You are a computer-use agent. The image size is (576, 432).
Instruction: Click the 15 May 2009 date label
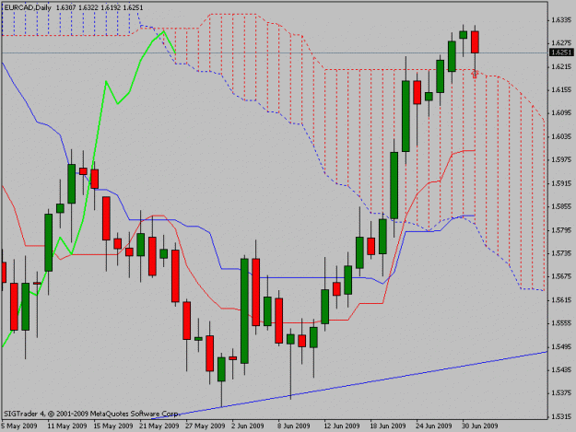click(113, 426)
